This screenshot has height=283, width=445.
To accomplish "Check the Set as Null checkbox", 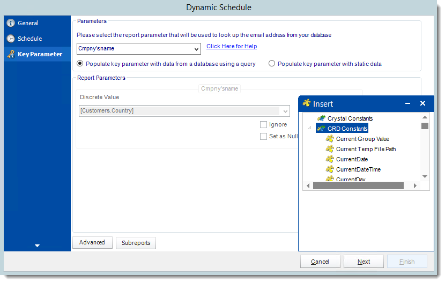I will pyautogui.click(x=263, y=136).
